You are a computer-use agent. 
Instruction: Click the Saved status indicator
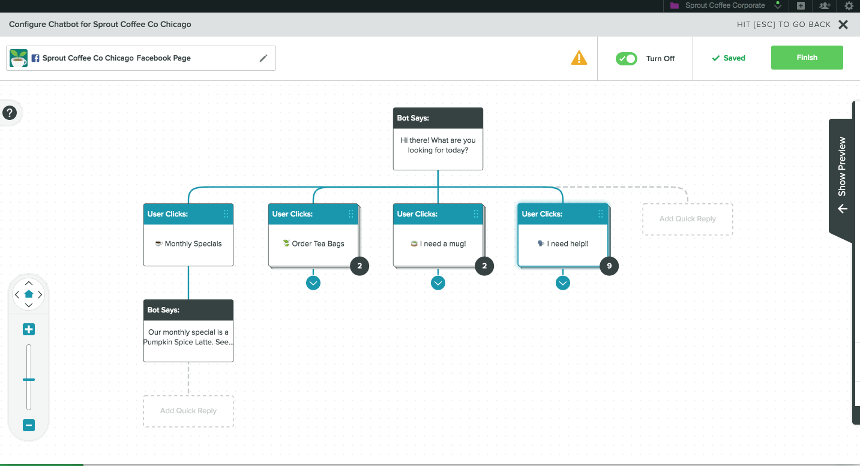729,58
